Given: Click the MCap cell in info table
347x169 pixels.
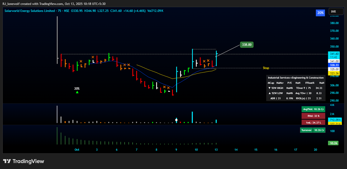Looking at the screenshot, I should point(271,83).
